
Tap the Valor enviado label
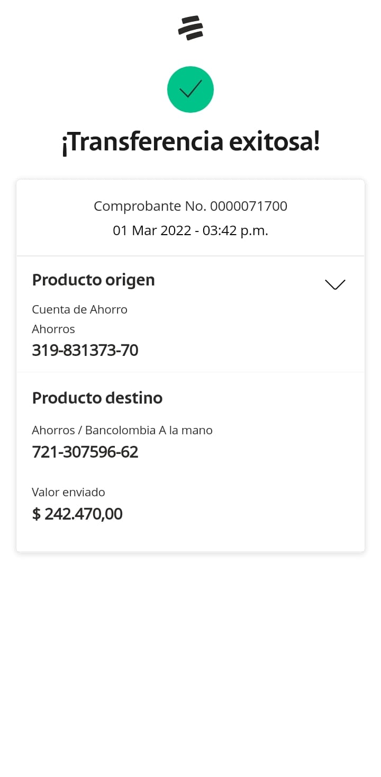click(x=68, y=492)
